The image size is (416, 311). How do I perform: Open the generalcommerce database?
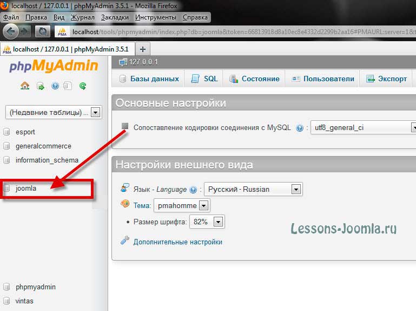pos(43,146)
